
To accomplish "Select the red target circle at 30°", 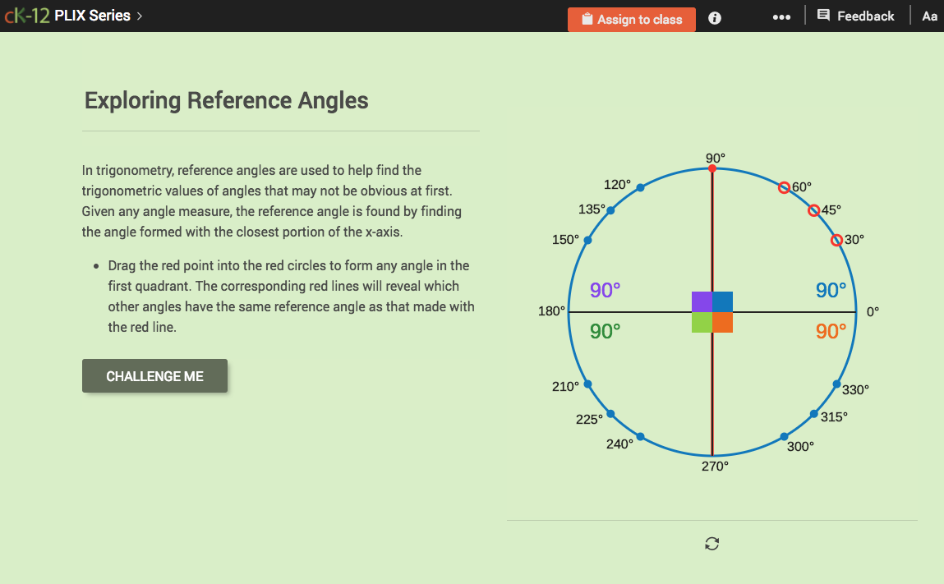I will (x=837, y=240).
